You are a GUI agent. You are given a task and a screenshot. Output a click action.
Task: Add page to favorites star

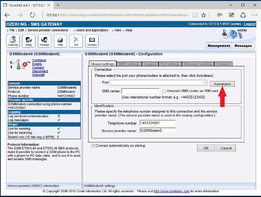click(x=203, y=15)
